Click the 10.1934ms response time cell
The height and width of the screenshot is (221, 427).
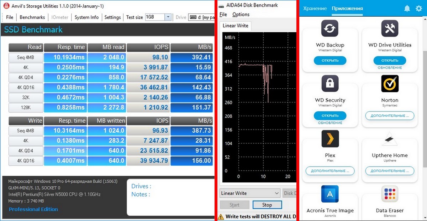(x=65, y=57)
